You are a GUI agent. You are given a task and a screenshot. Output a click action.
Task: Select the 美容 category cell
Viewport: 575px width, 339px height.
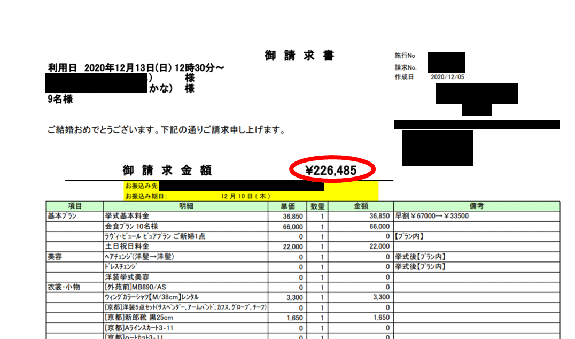(x=75, y=257)
